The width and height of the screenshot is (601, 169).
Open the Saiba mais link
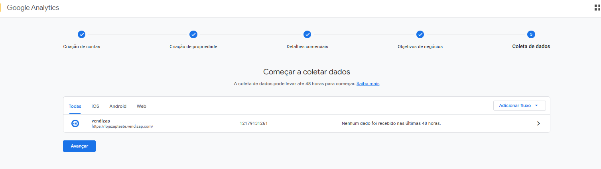coord(368,84)
